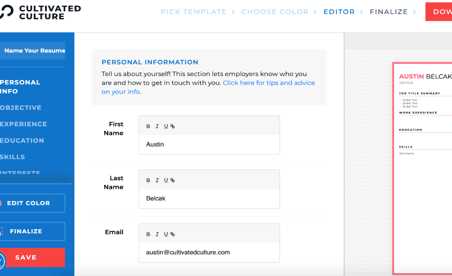Viewport: 452px width, 276px height.
Task: Open Experience section in sidebar
Action: pos(23,124)
